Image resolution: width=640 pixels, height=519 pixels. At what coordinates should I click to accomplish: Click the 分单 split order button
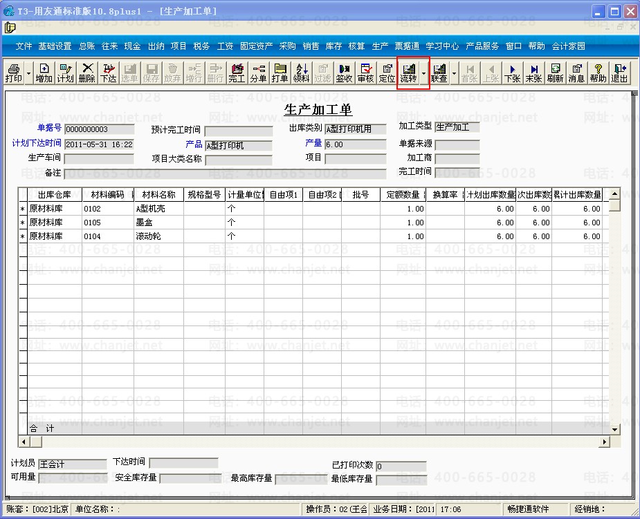coord(258,73)
